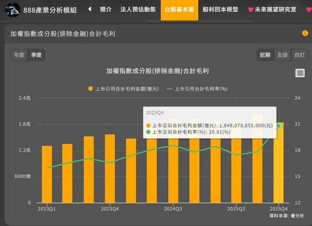The image size is (312, 226).
Task: Open the chart hamburger menu
Action: point(300,73)
